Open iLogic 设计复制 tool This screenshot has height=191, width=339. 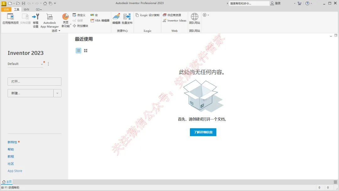point(148,15)
